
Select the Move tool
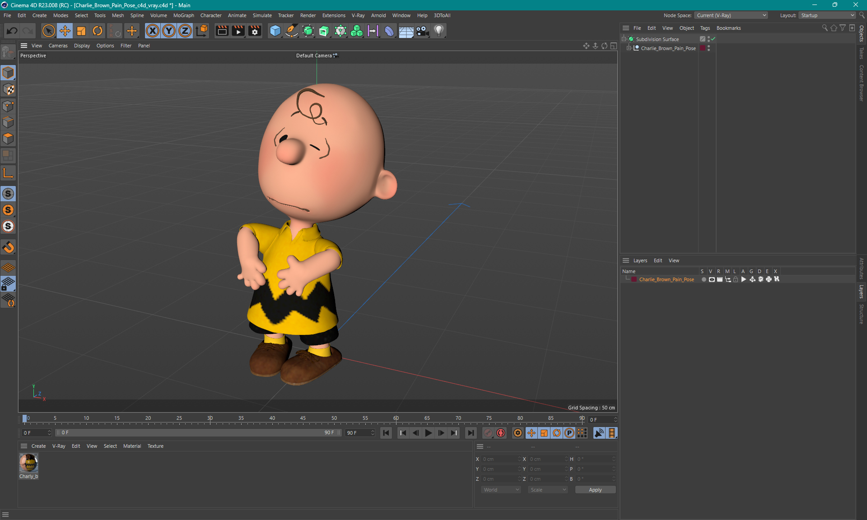tap(65, 31)
